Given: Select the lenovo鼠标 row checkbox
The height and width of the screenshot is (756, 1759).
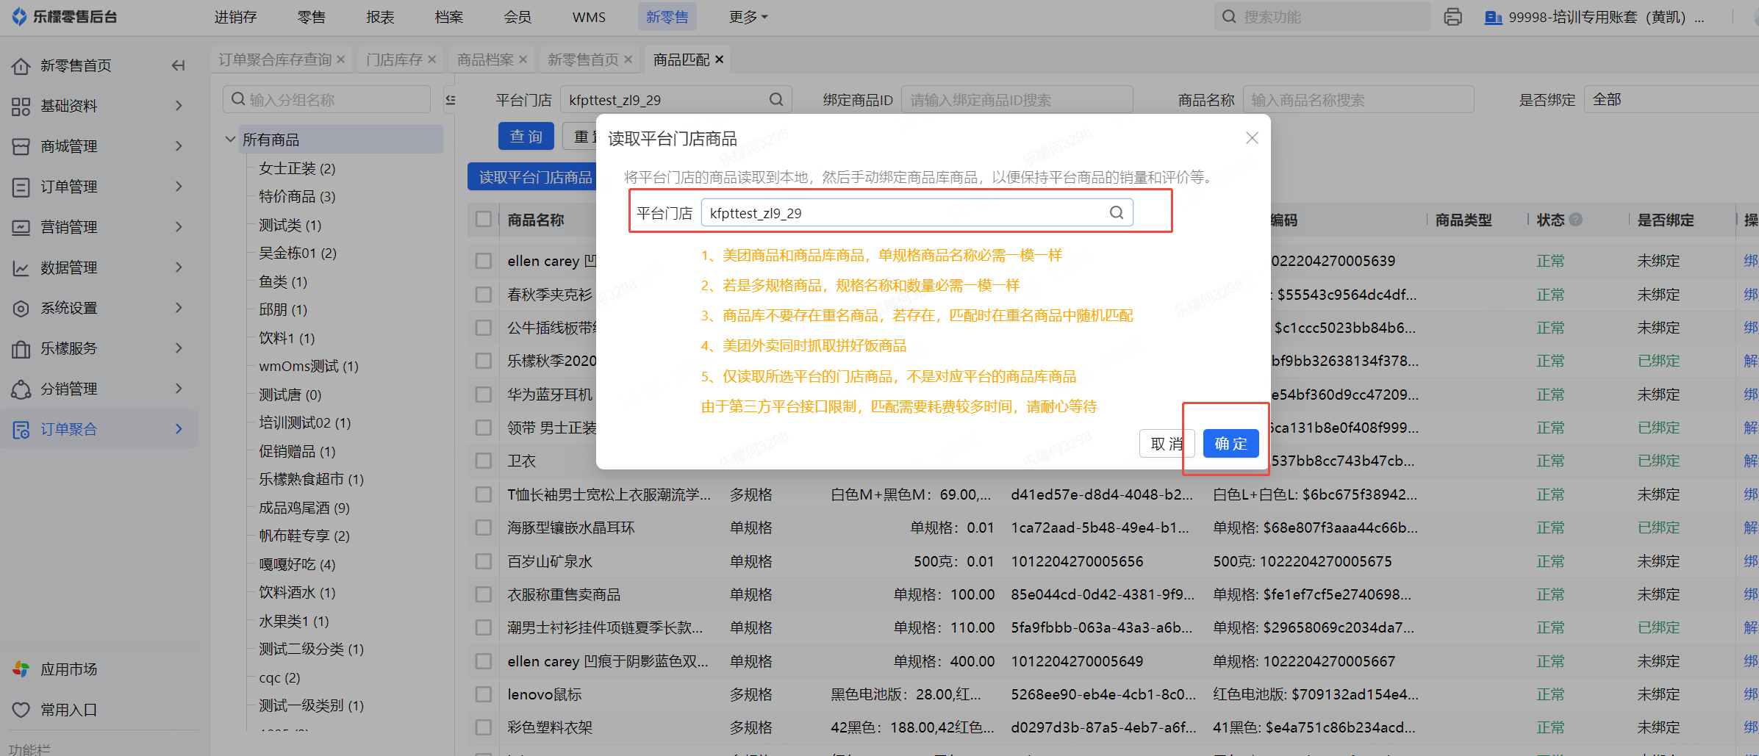Looking at the screenshot, I should pos(484,694).
